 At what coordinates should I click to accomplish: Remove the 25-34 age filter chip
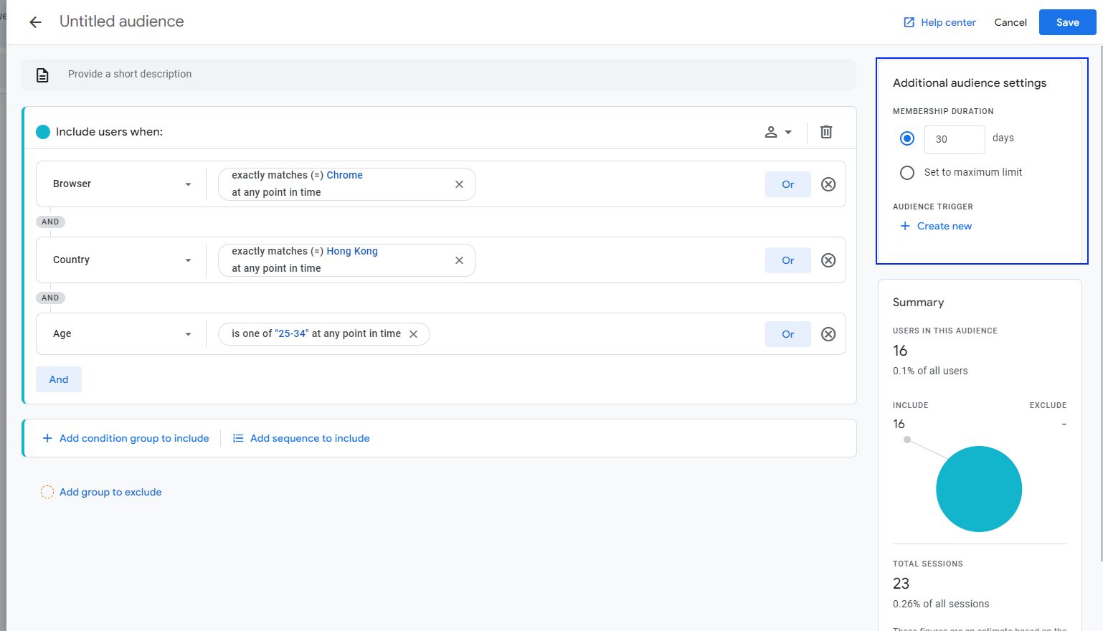[413, 334]
